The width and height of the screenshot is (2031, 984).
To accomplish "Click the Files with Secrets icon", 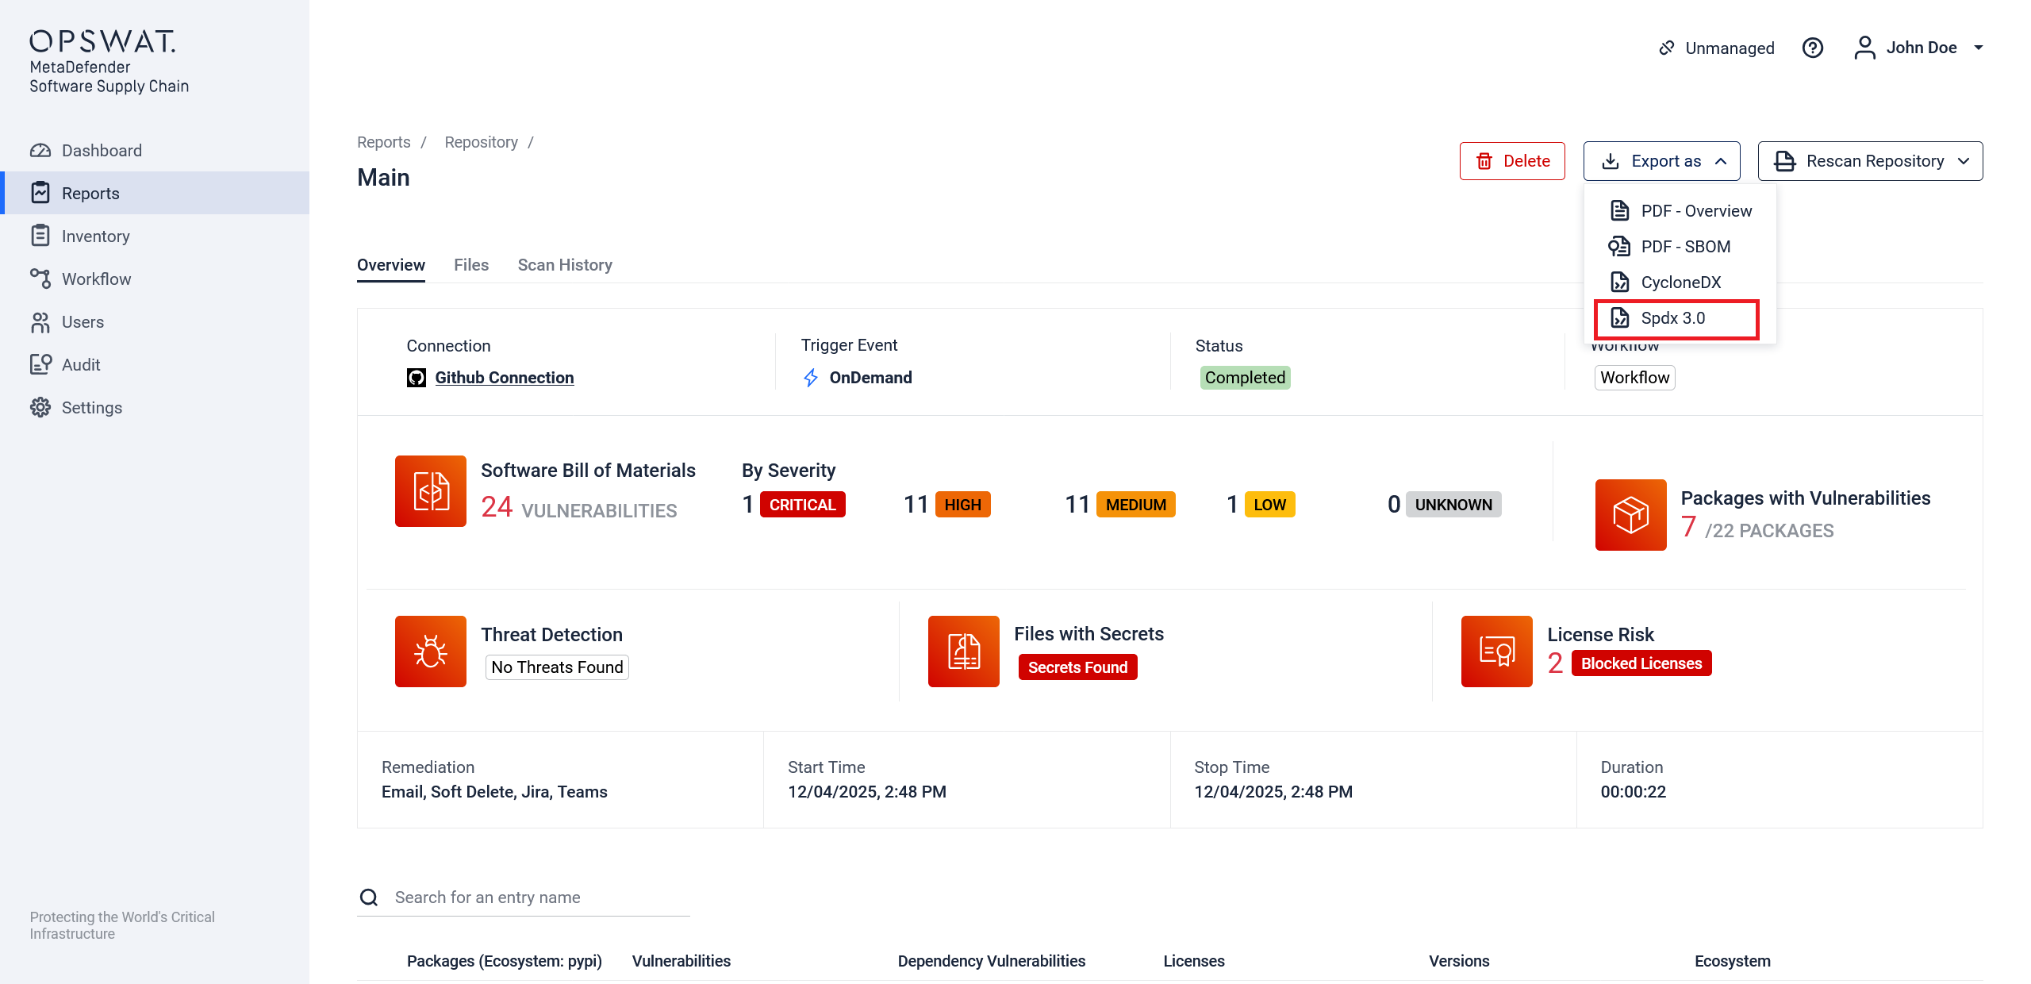I will tap(964, 652).
